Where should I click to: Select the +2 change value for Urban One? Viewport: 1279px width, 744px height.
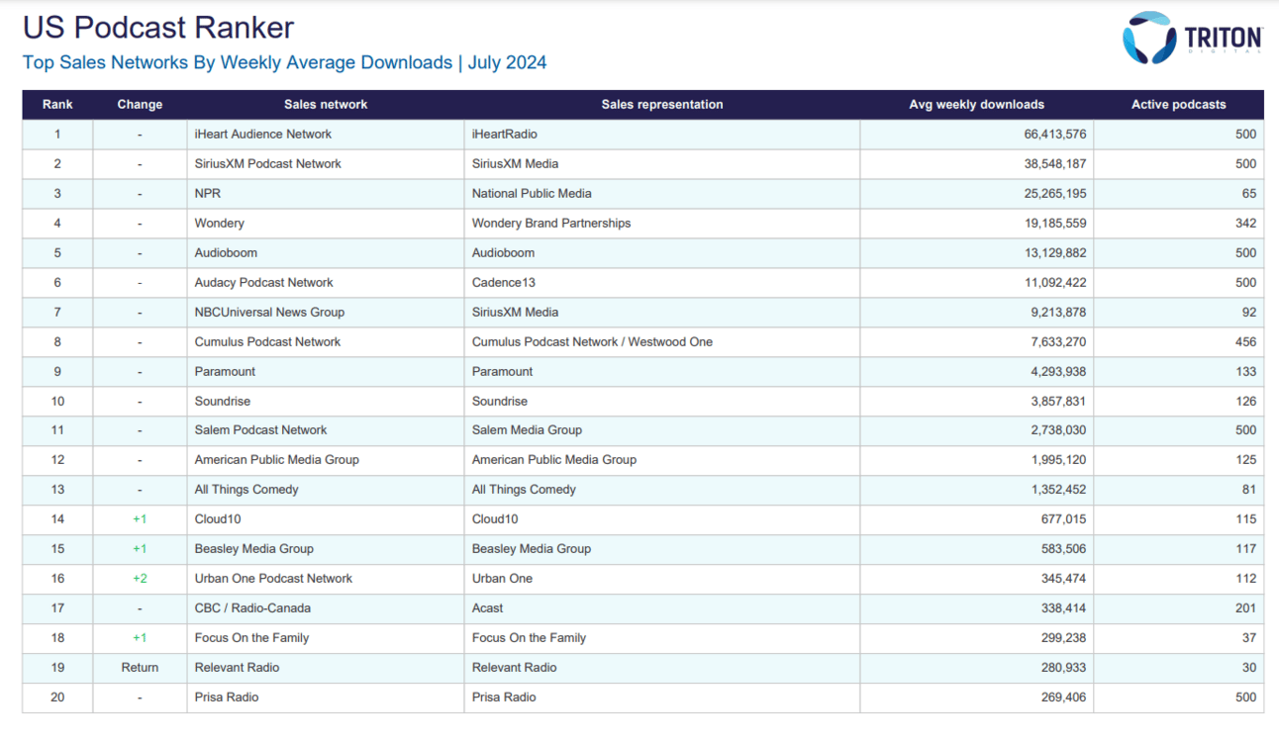pos(140,579)
